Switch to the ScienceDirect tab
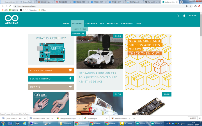Screen dimensions: 202x126 pyautogui.click(x=10, y=2)
